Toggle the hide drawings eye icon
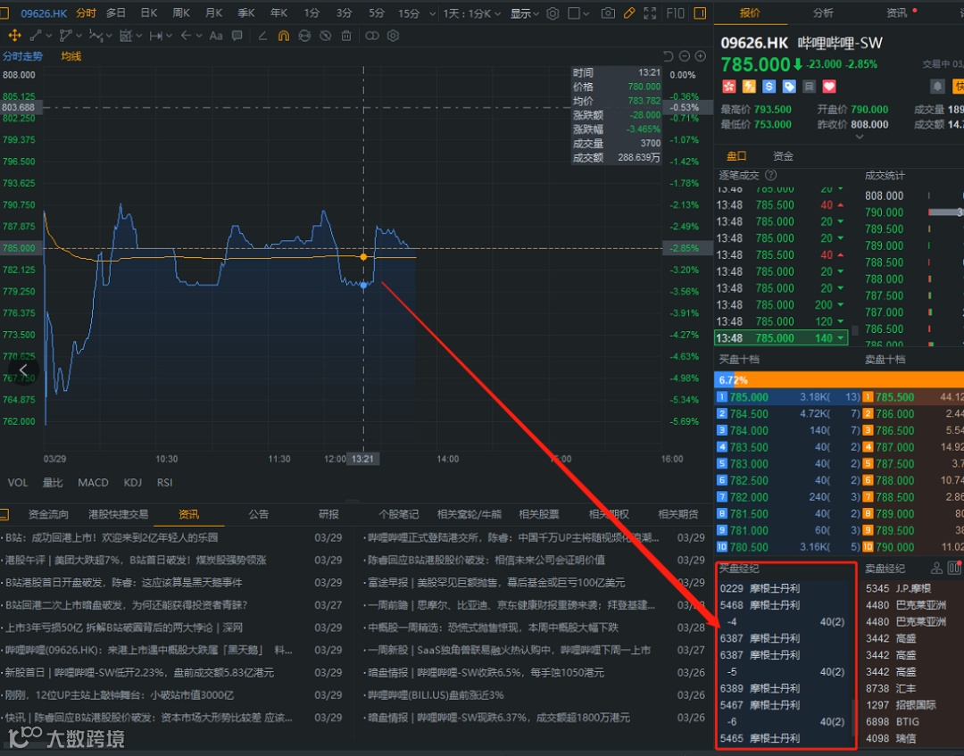 pyautogui.click(x=325, y=37)
